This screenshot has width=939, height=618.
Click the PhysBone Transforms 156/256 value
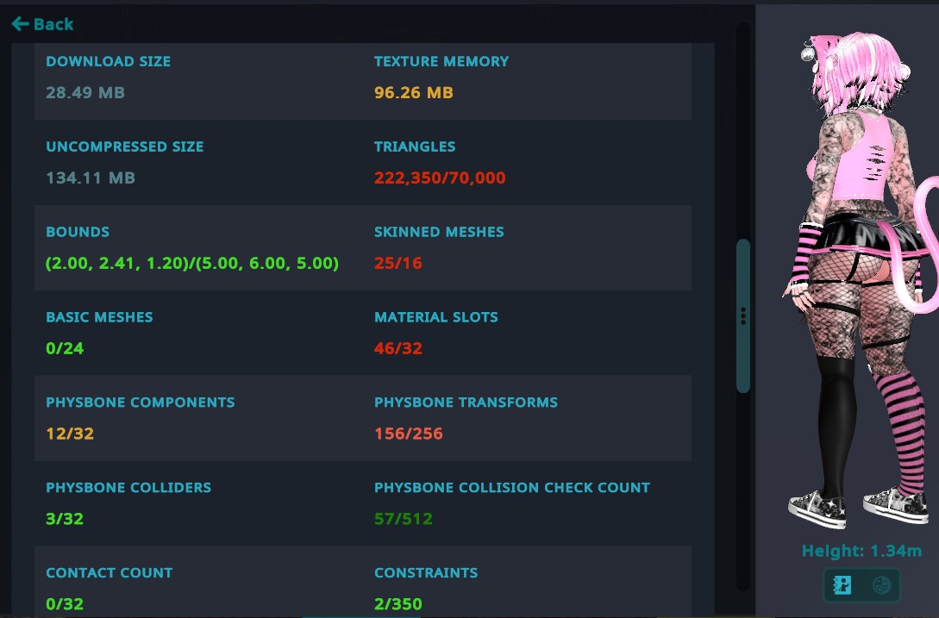point(408,434)
